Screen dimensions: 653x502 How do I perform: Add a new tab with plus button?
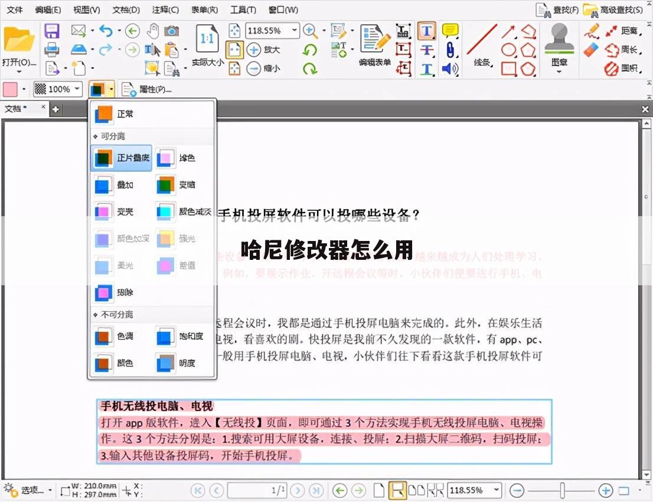coord(55,109)
